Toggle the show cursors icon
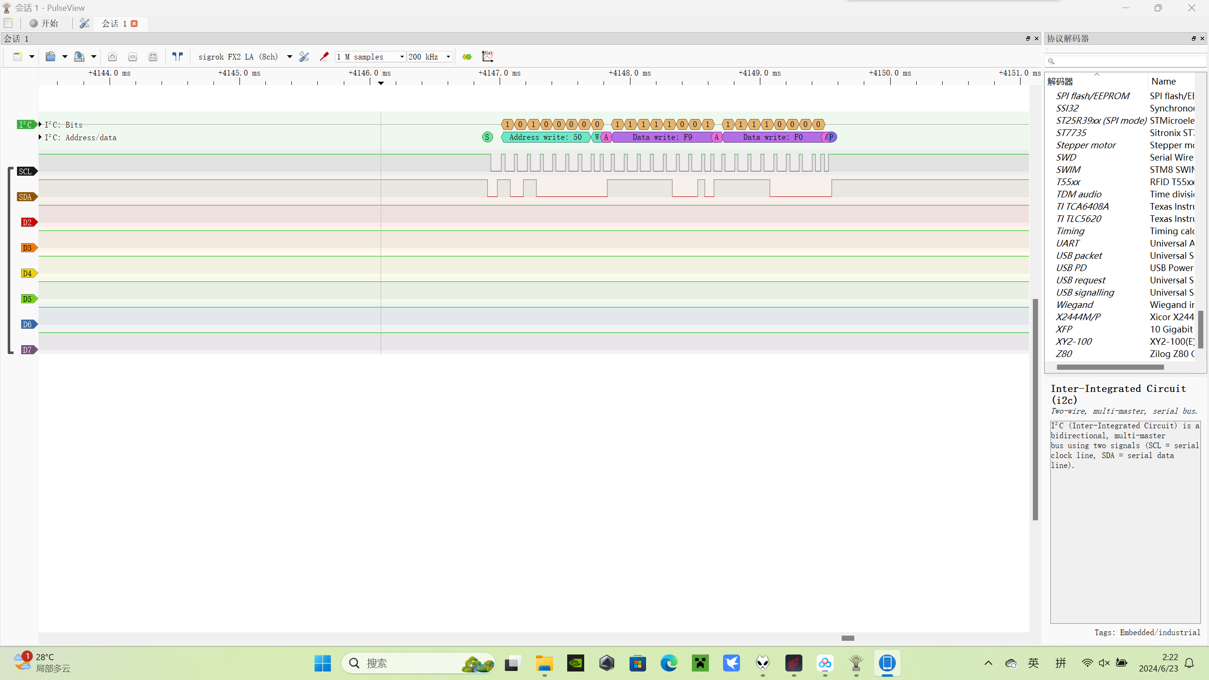This screenshot has width=1209, height=680. [x=178, y=57]
